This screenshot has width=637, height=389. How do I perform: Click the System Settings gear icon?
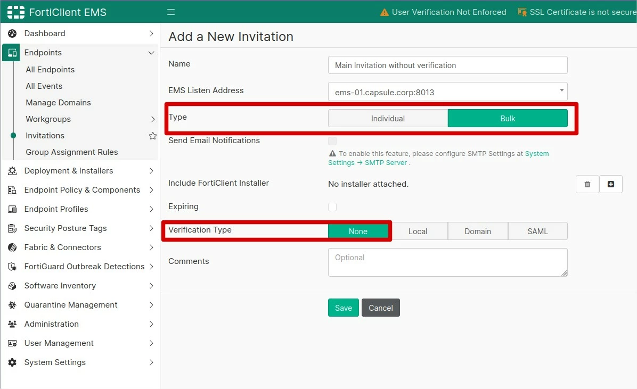[12, 362]
